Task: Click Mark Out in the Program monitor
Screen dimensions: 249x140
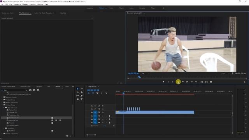Action: [172, 82]
